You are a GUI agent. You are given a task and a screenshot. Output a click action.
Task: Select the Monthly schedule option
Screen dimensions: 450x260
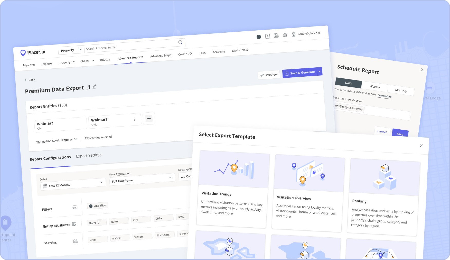point(401,90)
